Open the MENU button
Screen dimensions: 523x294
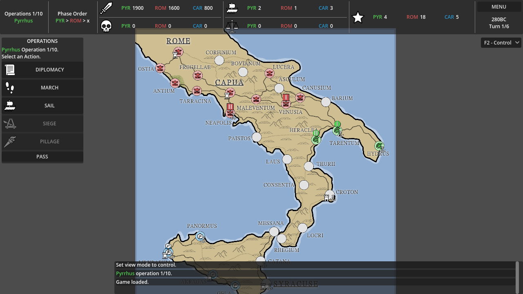click(x=498, y=7)
